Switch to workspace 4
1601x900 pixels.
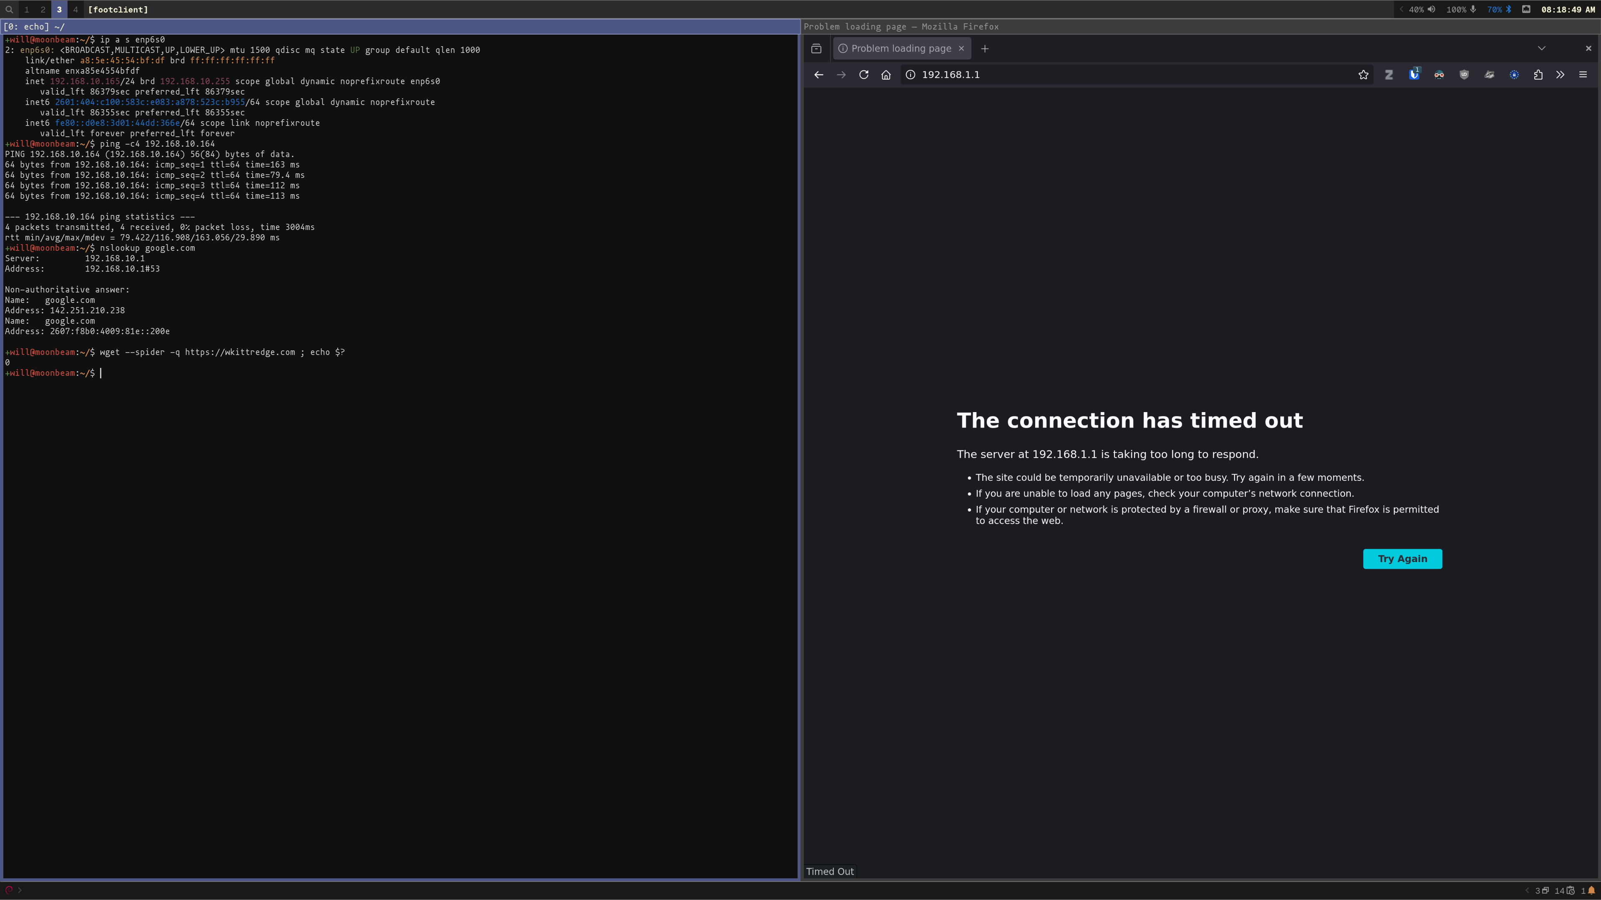coord(75,9)
